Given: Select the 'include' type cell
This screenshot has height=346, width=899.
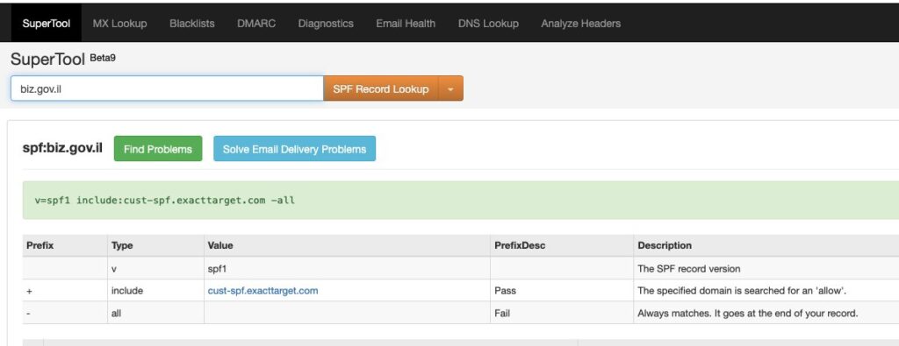Looking at the screenshot, I should (x=155, y=291).
